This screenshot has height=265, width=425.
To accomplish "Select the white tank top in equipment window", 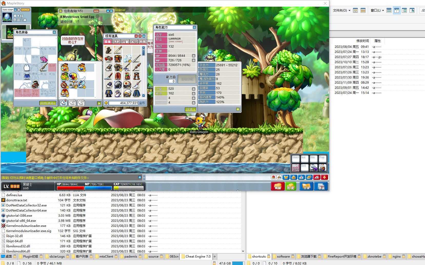I will [x=27, y=67].
